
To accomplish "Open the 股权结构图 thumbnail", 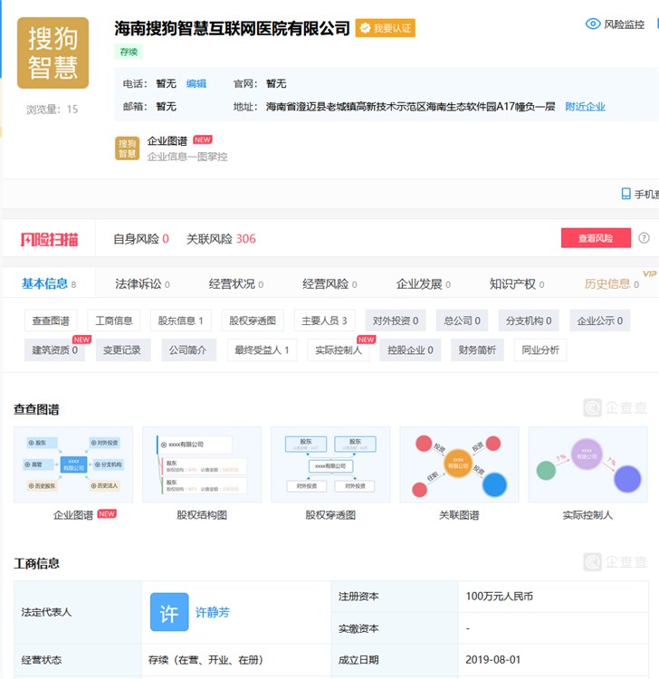I will tap(202, 464).
